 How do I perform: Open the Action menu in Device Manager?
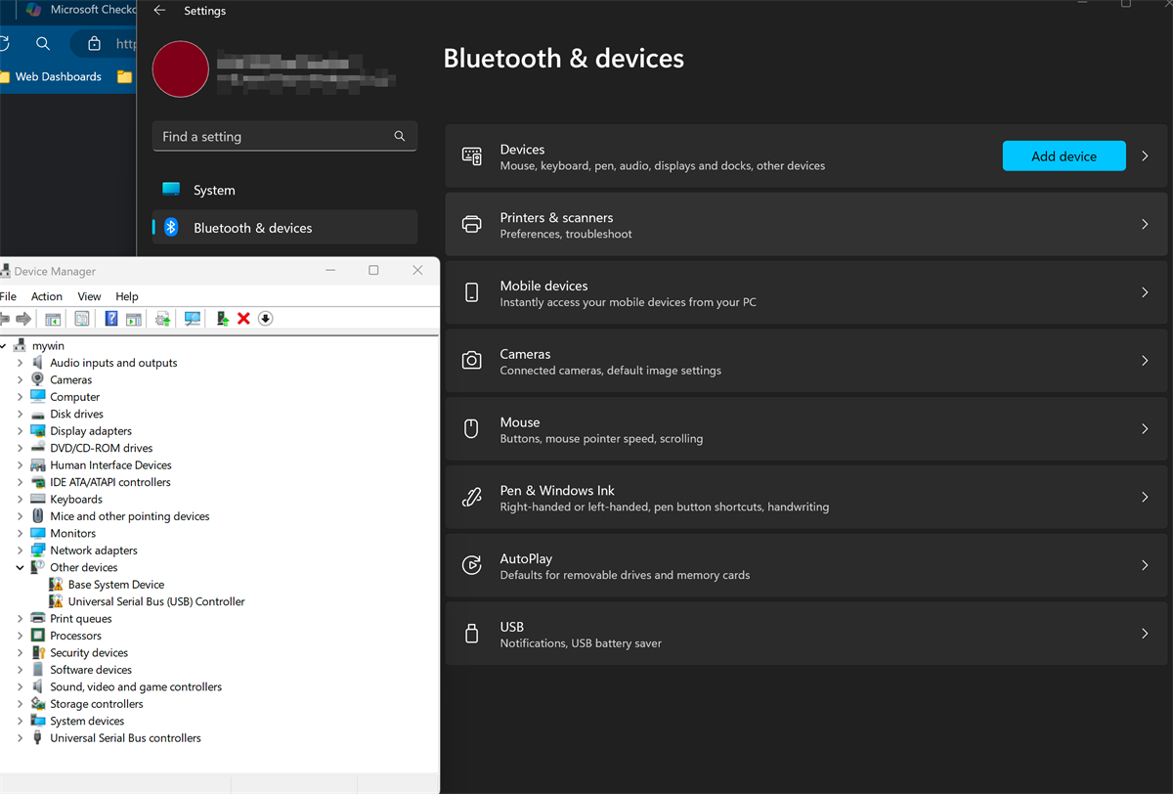(46, 296)
